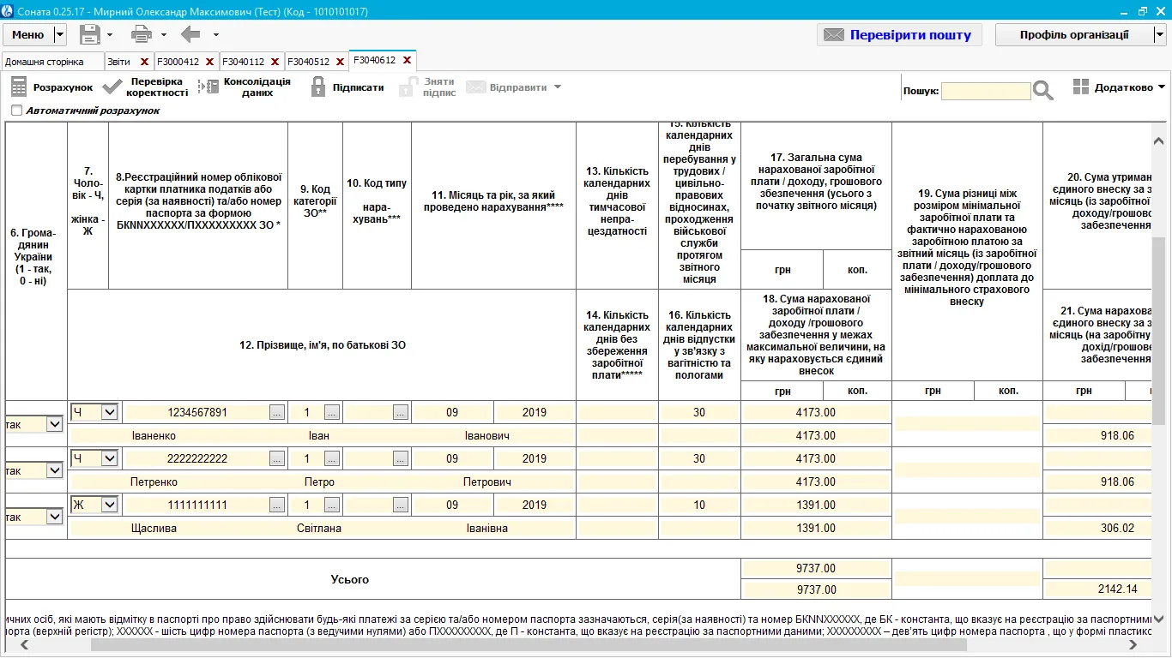The height and width of the screenshot is (658, 1172).
Task: Click Перевірити пошту button
Action: pyautogui.click(x=897, y=34)
